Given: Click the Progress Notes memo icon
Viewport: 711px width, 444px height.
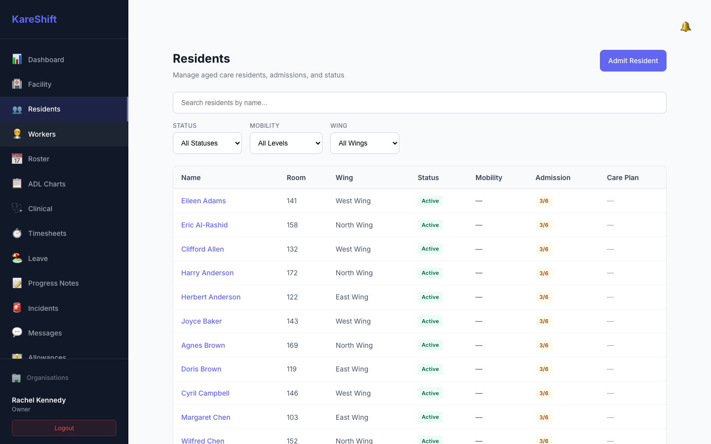Looking at the screenshot, I should [17, 283].
